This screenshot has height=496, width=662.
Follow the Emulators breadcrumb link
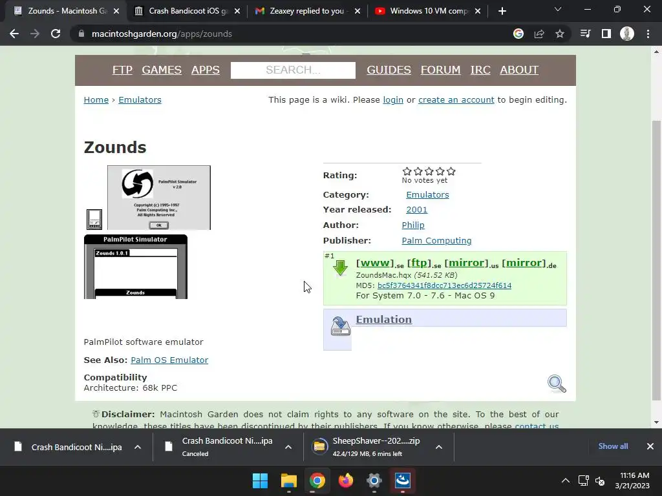[140, 100]
